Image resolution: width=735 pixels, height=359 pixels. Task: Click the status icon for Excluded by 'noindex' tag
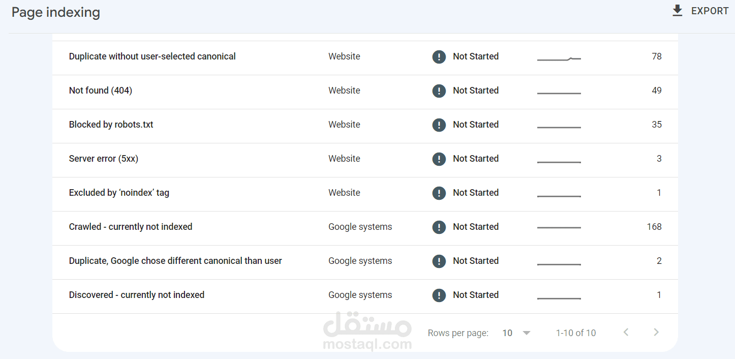pos(439,193)
